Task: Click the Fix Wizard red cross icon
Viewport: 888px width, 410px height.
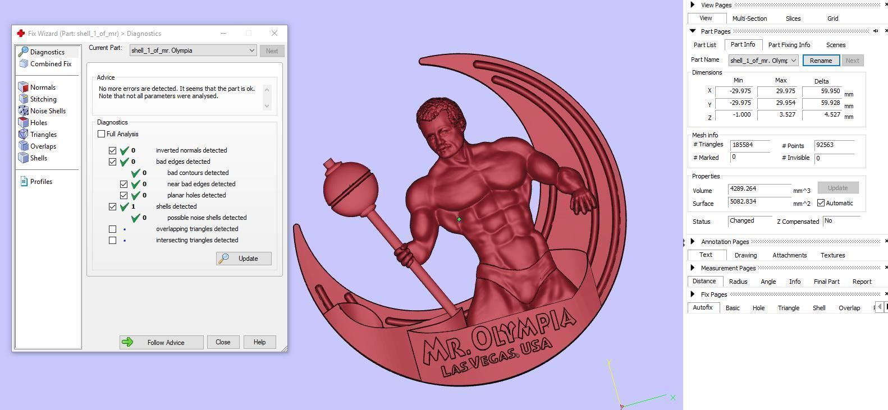Action: [x=21, y=33]
